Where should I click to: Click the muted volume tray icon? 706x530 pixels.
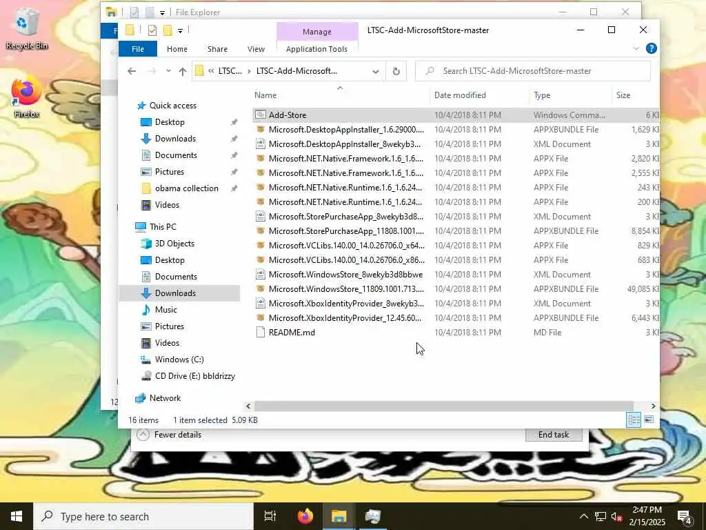[x=616, y=516]
